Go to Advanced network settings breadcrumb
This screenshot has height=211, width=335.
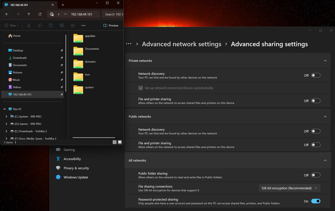182,44
